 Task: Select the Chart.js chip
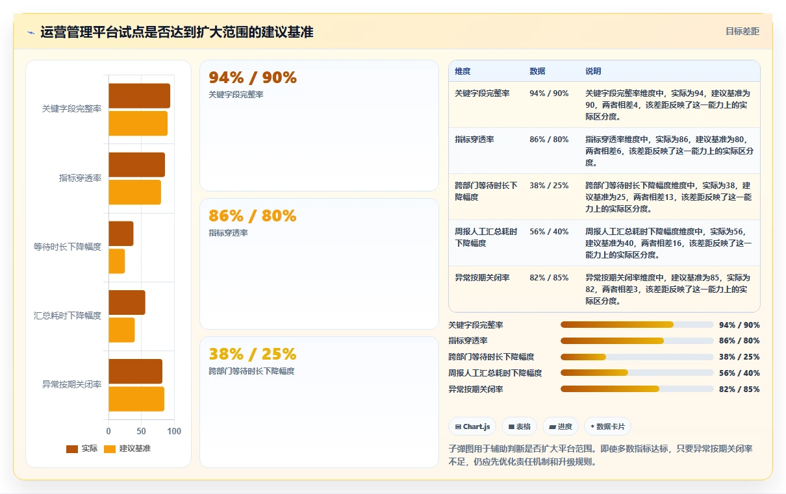(x=472, y=426)
